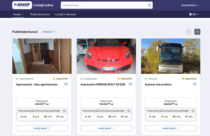Click the Apartamente category label
Viewport: 210px width, 136px height.
pos(27,79)
